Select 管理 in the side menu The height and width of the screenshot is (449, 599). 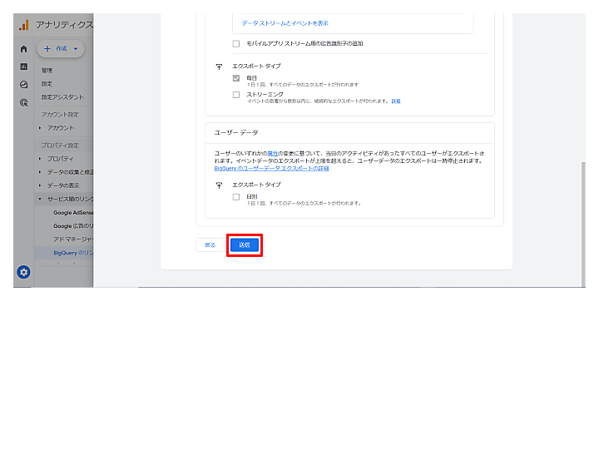pyautogui.click(x=47, y=70)
